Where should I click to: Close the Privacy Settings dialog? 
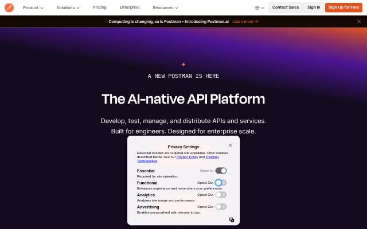(x=230, y=145)
